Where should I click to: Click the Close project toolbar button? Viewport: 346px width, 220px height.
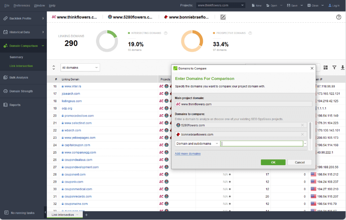tap(313, 5)
